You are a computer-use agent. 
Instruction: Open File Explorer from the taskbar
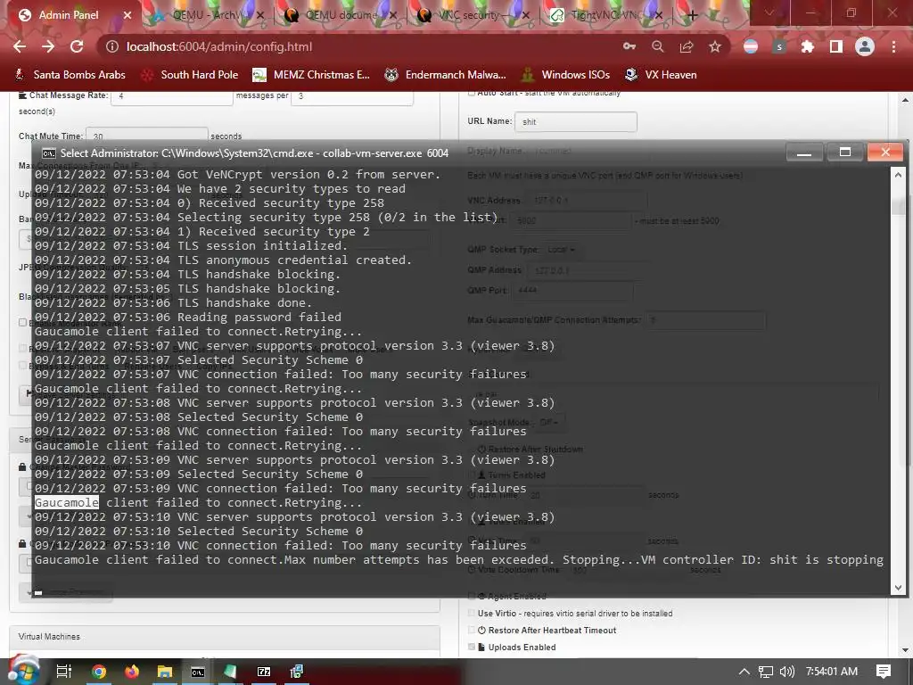tap(165, 672)
